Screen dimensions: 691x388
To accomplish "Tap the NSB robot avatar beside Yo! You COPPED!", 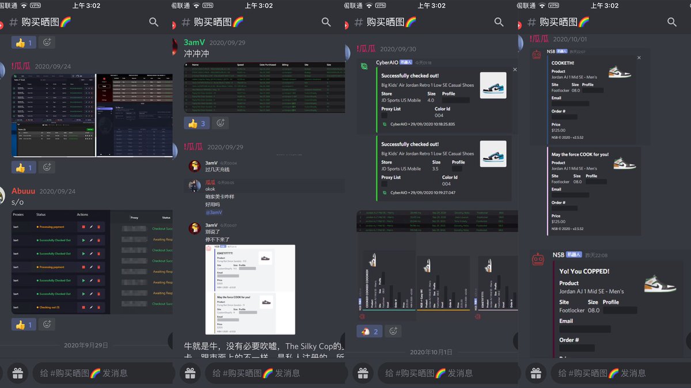I will tap(538, 260).
